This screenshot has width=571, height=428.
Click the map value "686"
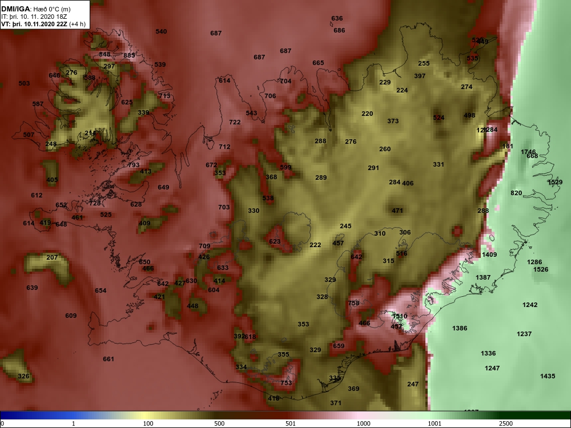click(339, 30)
